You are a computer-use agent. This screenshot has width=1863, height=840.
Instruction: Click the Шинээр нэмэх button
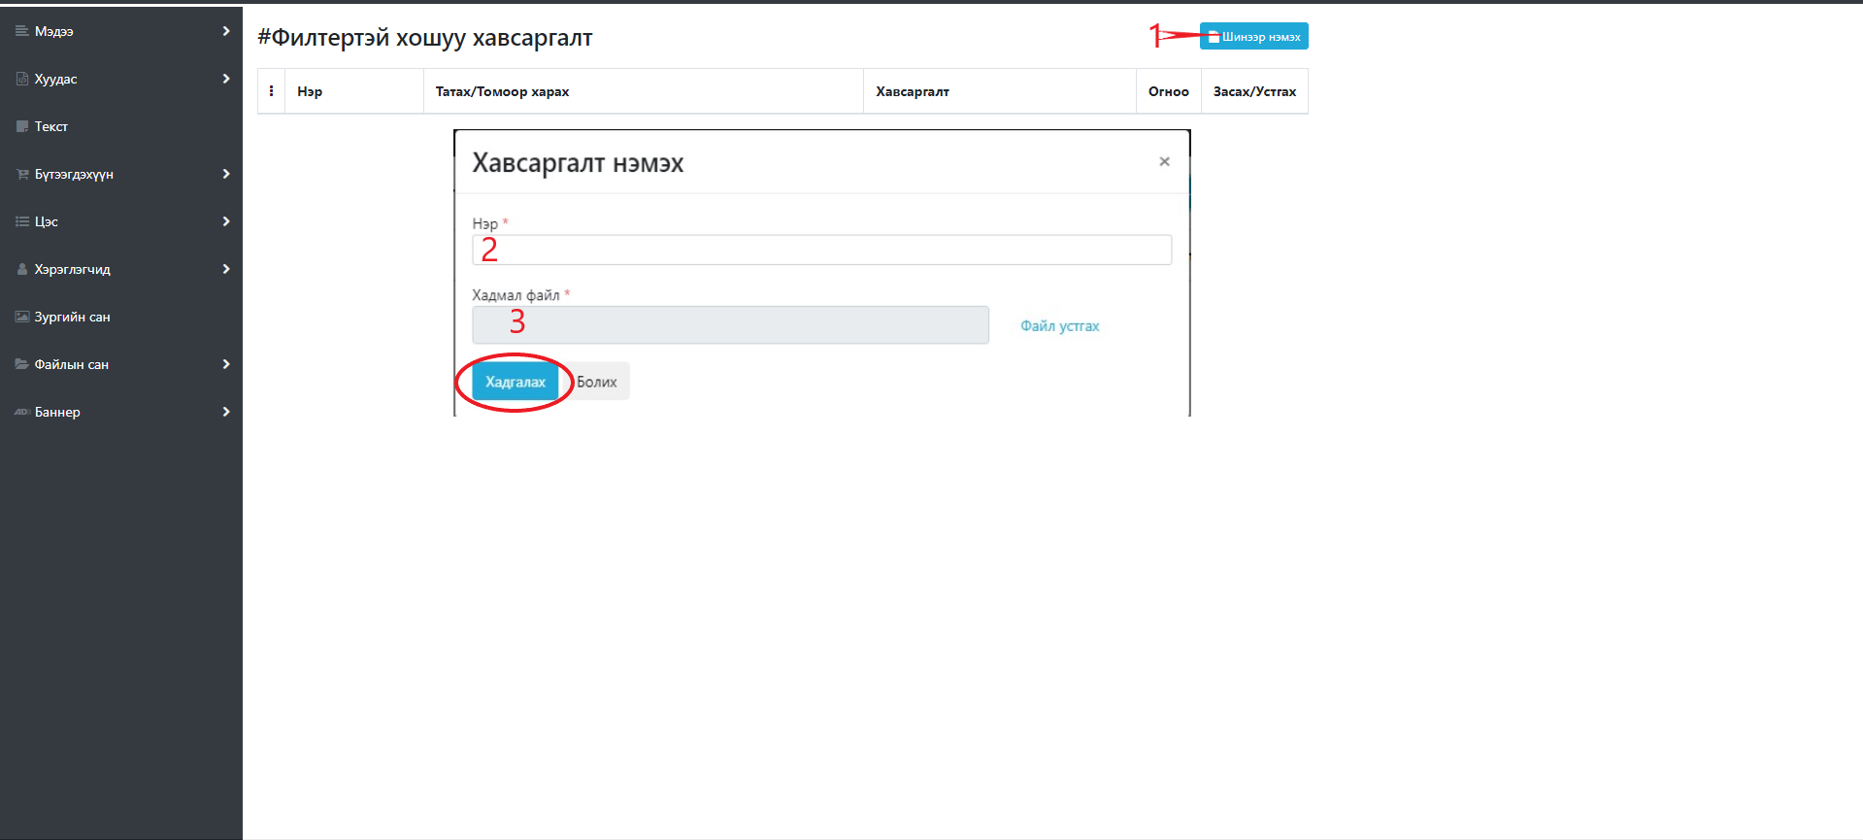tap(1253, 36)
